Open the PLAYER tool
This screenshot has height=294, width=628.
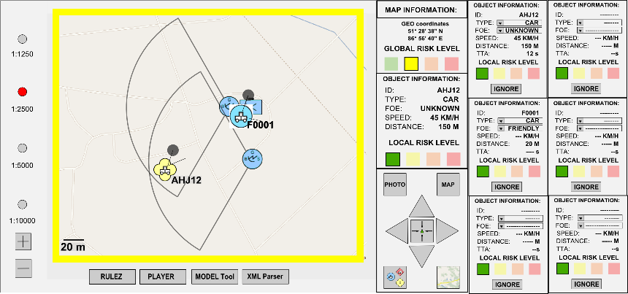[163, 276]
